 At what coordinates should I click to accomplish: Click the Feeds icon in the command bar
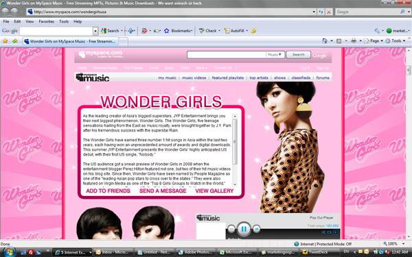(x=339, y=41)
